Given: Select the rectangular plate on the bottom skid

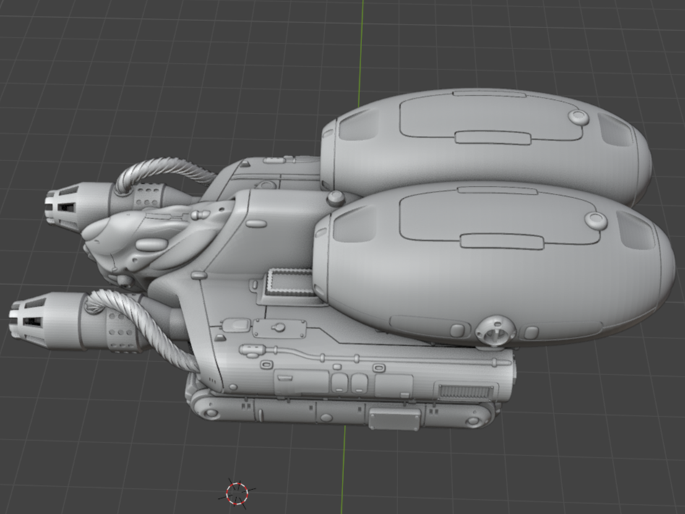Looking at the screenshot, I should point(394,419).
